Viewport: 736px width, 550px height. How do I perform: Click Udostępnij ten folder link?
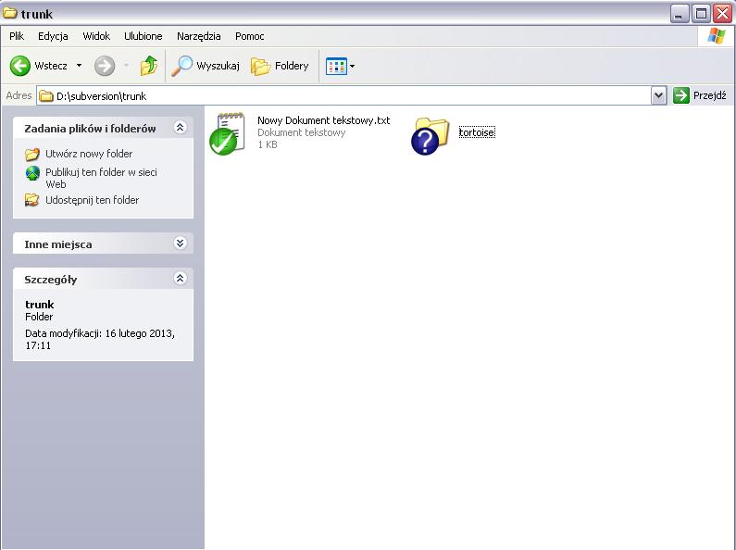click(x=92, y=200)
